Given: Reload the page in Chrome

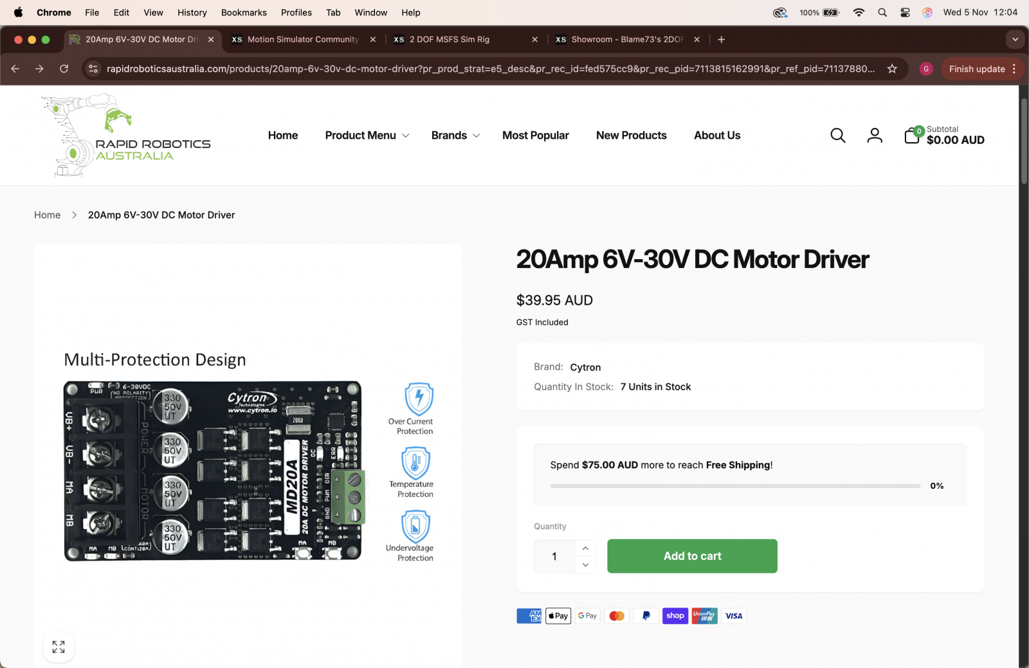Looking at the screenshot, I should point(64,69).
